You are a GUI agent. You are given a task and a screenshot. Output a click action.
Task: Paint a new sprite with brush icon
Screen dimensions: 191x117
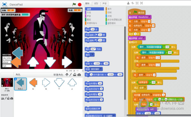[x=71, y=75]
